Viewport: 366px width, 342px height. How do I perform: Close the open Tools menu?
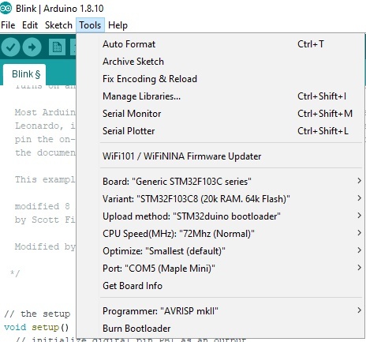[x=90, y=25]
